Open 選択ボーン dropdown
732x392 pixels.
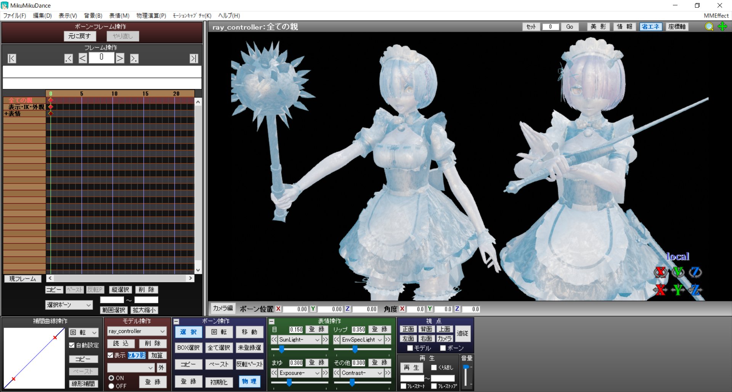point(69,305)
